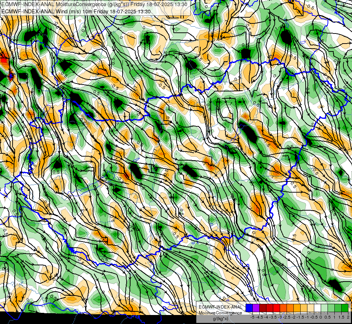The height and width of the screenshot is (324, 352).
Task: Click the -2.5 legend tick label
Action: point(287,317)
